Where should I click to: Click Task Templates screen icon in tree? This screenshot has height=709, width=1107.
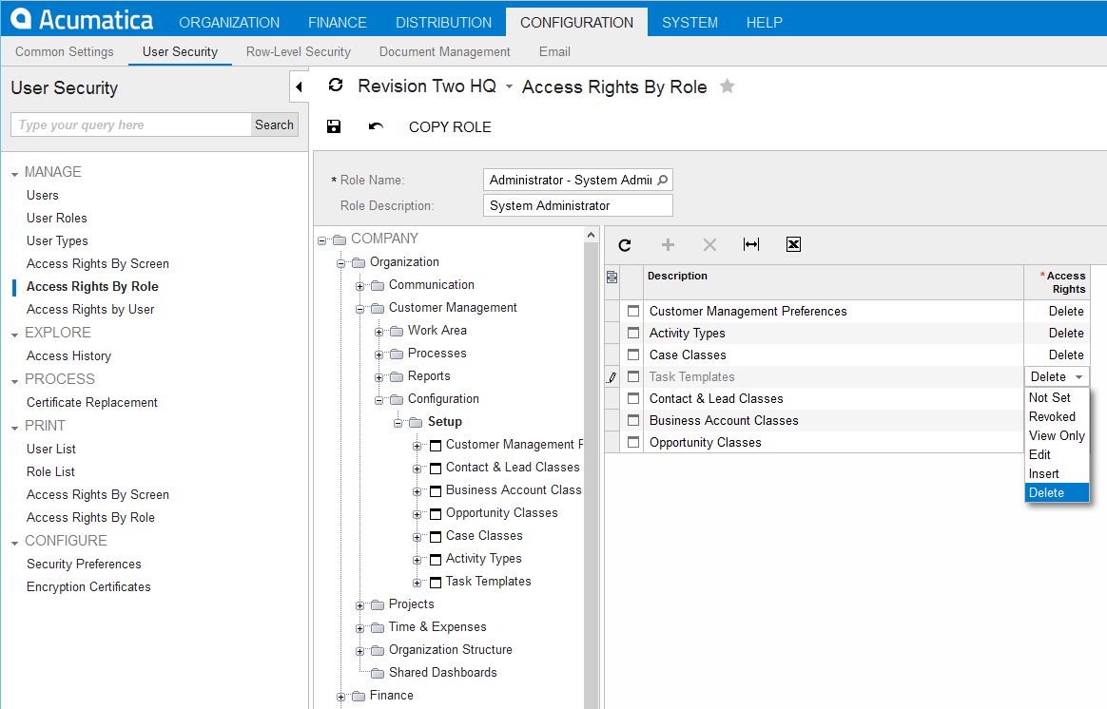coord(436,582)
